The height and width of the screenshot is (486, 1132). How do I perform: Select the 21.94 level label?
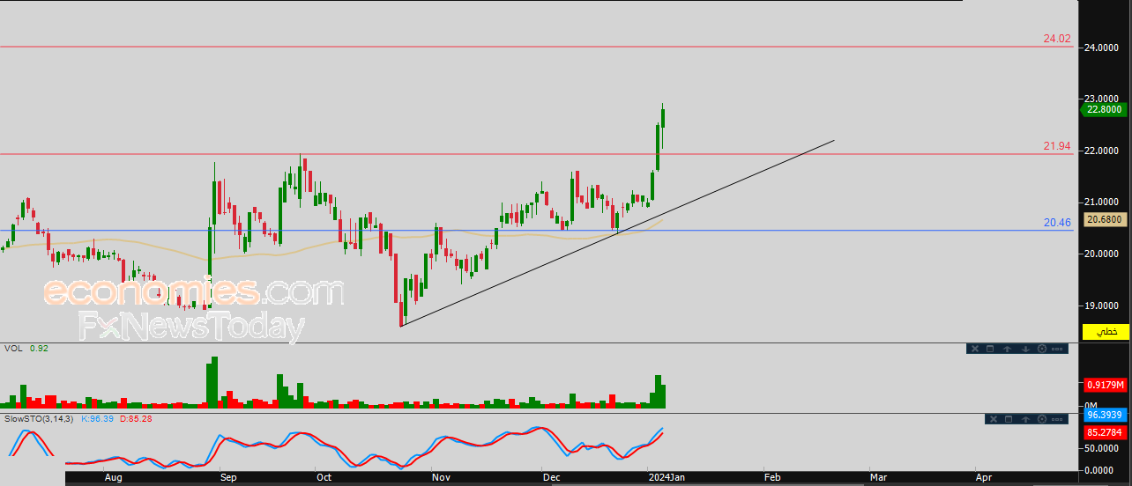(1057, 146)
